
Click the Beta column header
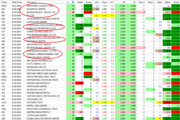click(x=160, y=2)
